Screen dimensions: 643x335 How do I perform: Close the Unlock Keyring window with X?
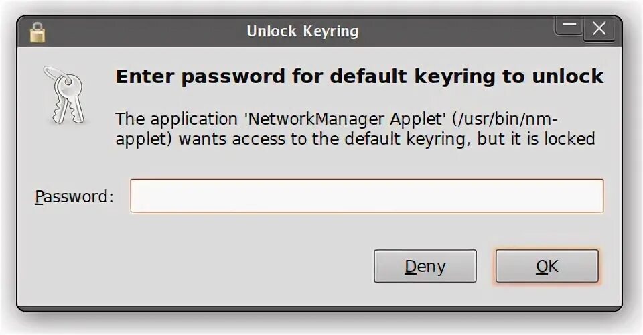[x=599, y=29]
